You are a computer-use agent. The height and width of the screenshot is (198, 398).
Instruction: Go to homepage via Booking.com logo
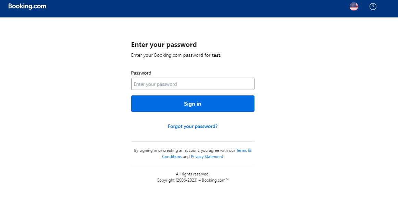[x=27, y=6]
